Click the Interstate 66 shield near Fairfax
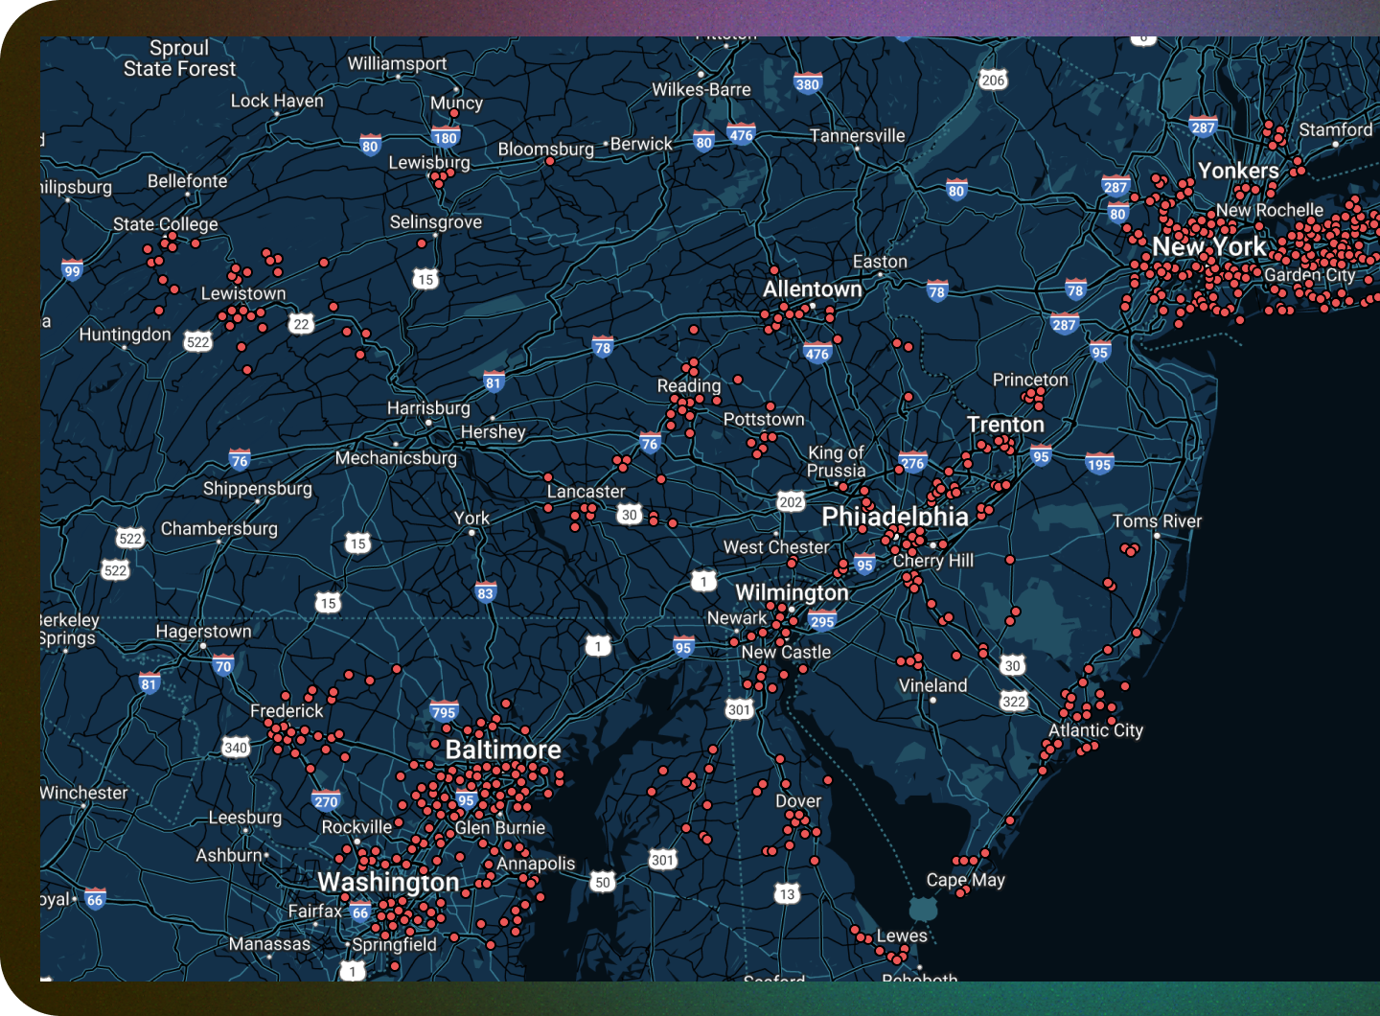The image size is (1380, 1016). point(360,912)
